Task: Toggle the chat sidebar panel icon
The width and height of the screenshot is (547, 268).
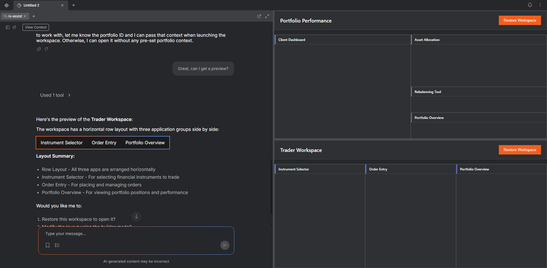Action: point(8,27)
